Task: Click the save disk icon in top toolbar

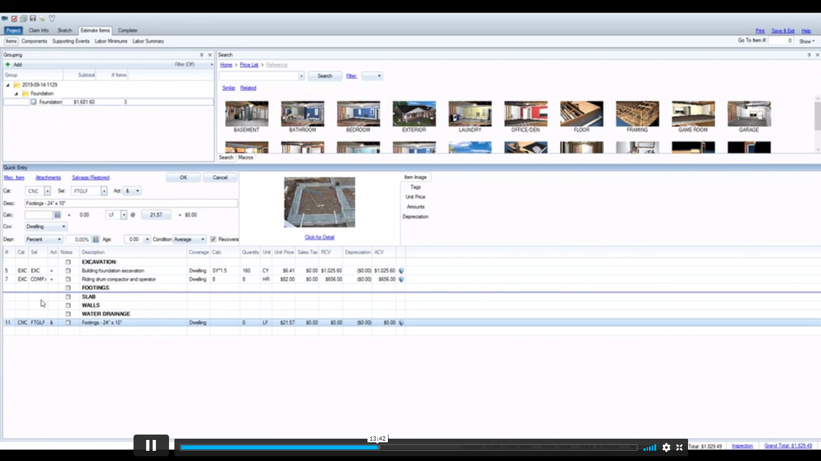Action: point(32,19)
